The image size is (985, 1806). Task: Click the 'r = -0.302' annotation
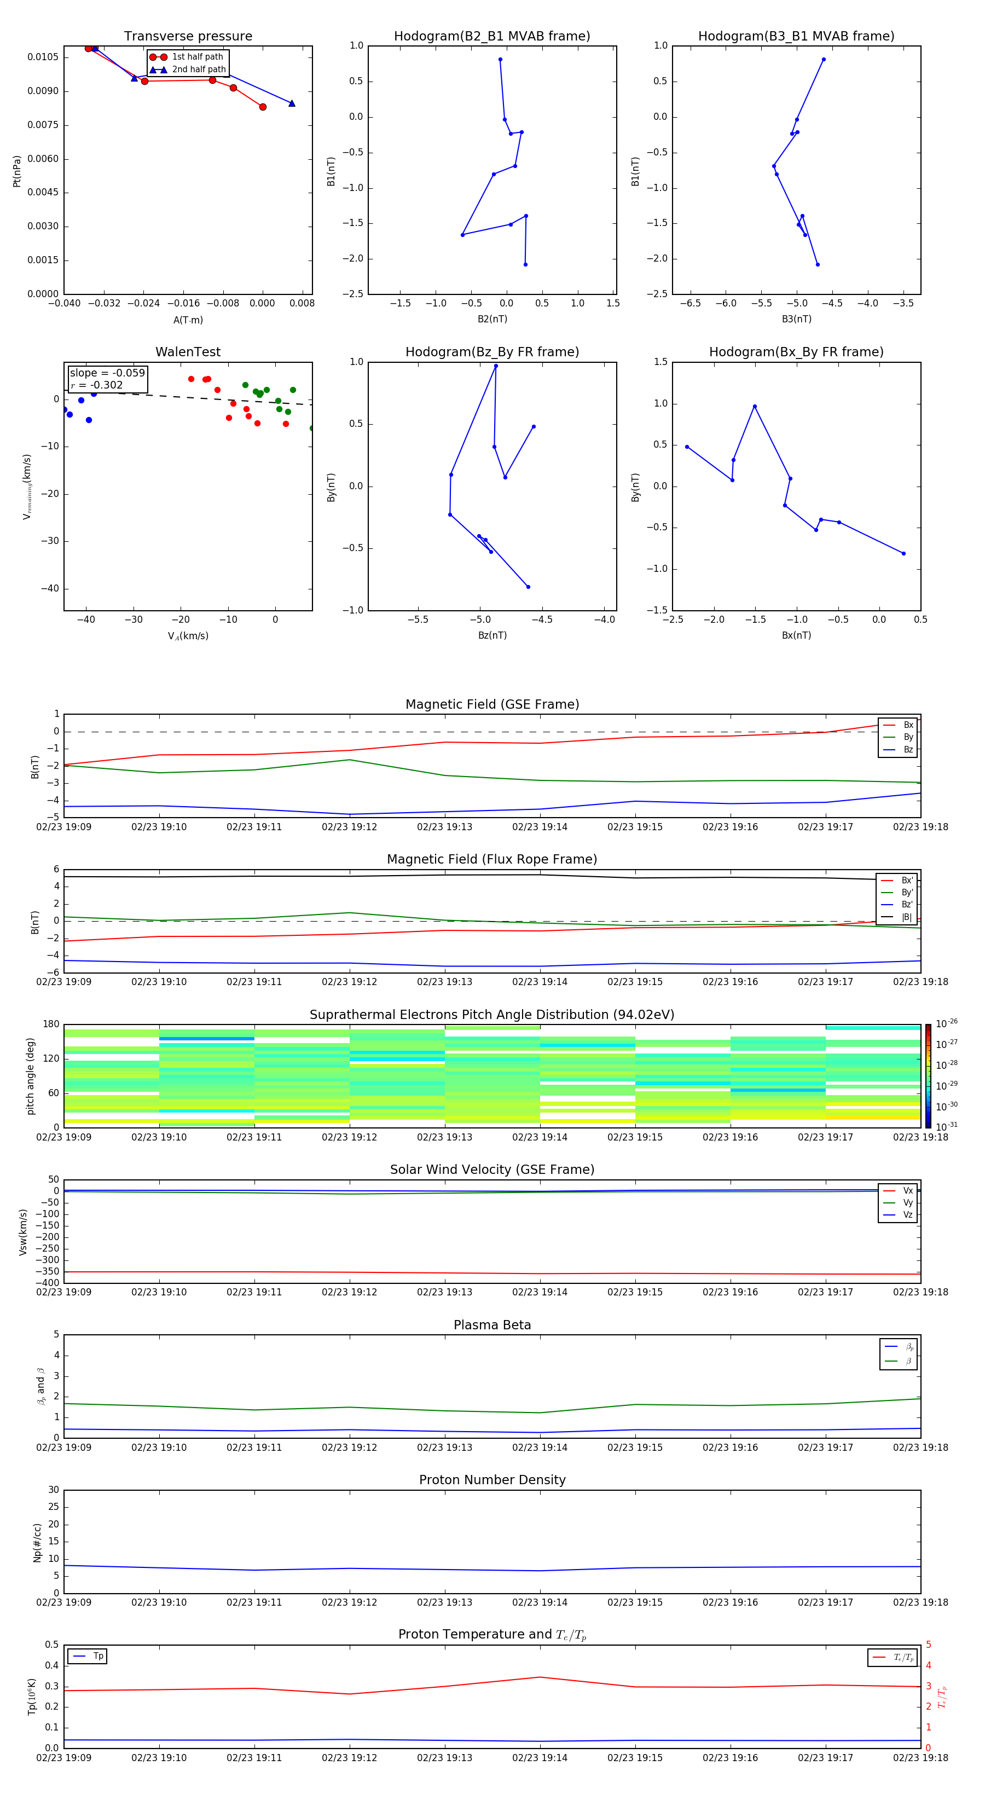tap(97, 385)
